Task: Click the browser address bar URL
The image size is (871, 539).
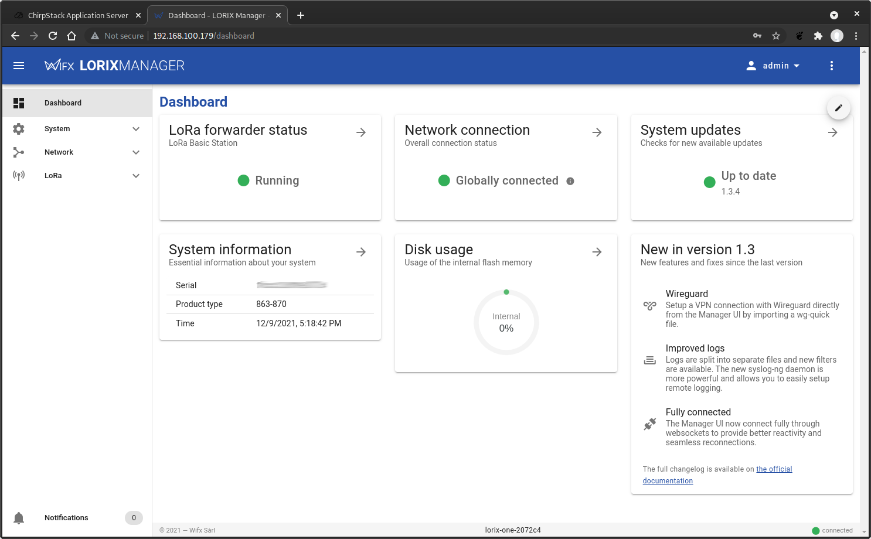Action: pyautogui.click(x=203, y=36)
